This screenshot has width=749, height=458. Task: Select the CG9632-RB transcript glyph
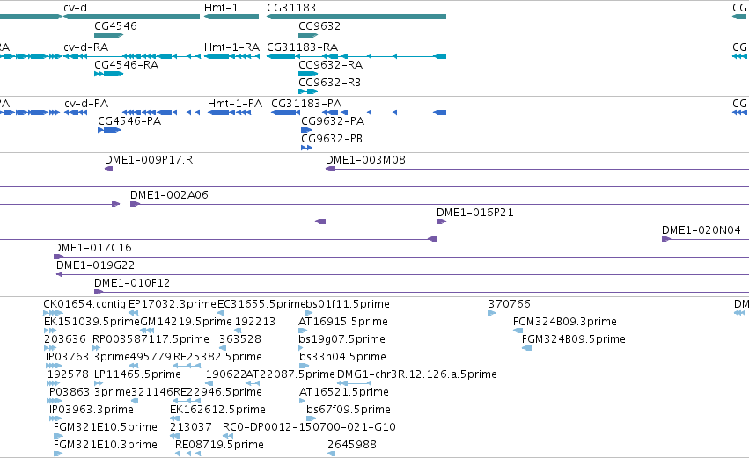point(308,91)
